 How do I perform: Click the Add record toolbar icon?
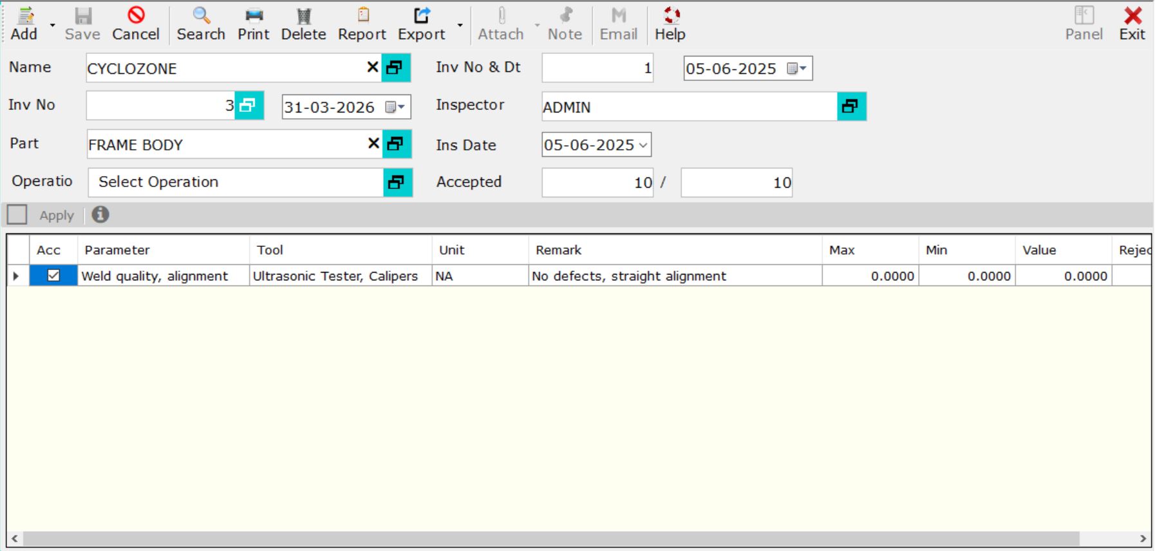coord(24,16)
